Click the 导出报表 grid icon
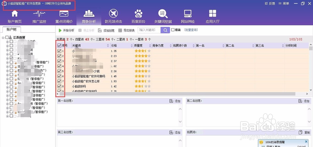The width and height of the screenshot is (313, 147). 120,30
